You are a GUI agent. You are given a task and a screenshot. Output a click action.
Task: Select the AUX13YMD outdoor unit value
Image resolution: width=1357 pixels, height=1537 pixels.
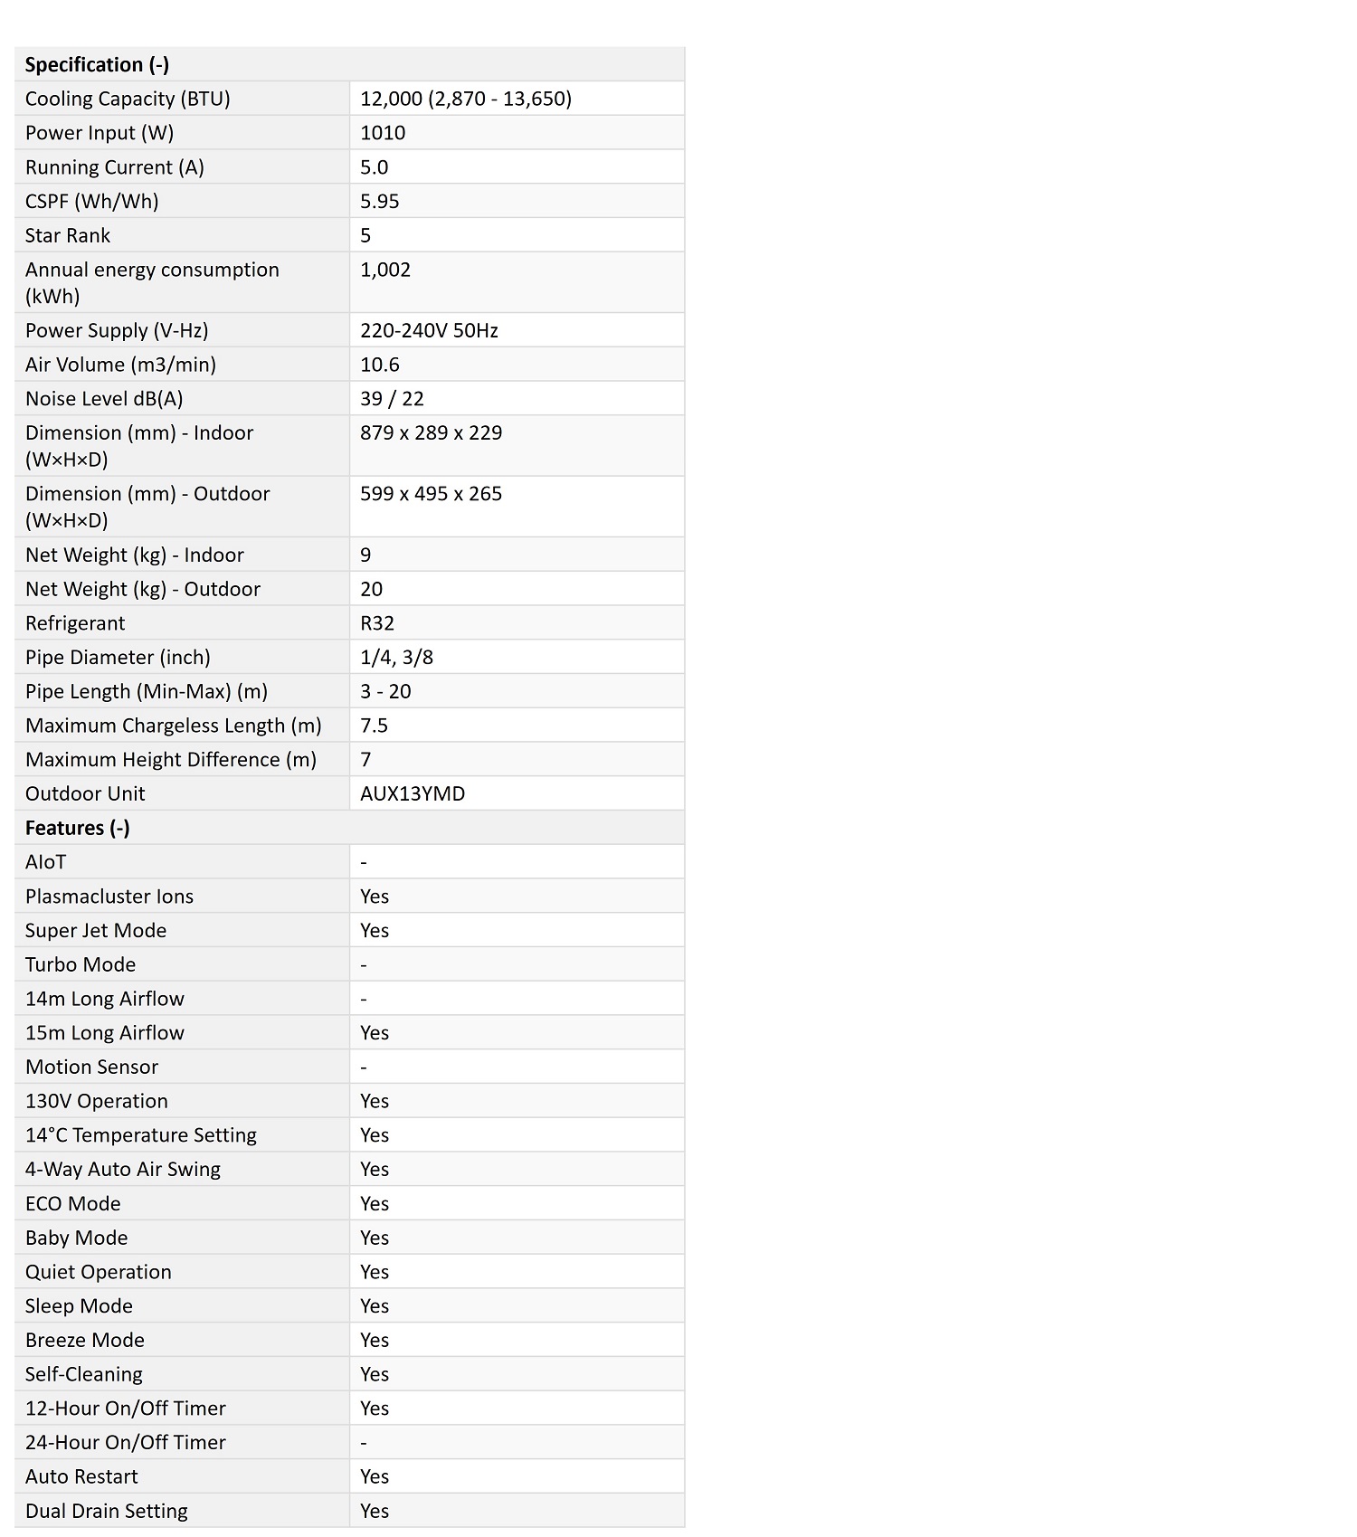[413, 793]
